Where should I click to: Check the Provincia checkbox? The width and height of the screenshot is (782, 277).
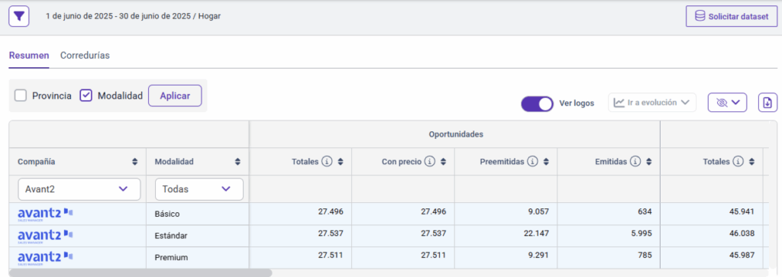(21, 95)
